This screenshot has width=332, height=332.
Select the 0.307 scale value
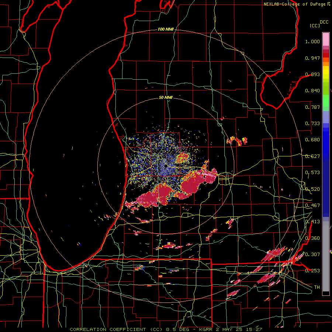pos(312,254)
